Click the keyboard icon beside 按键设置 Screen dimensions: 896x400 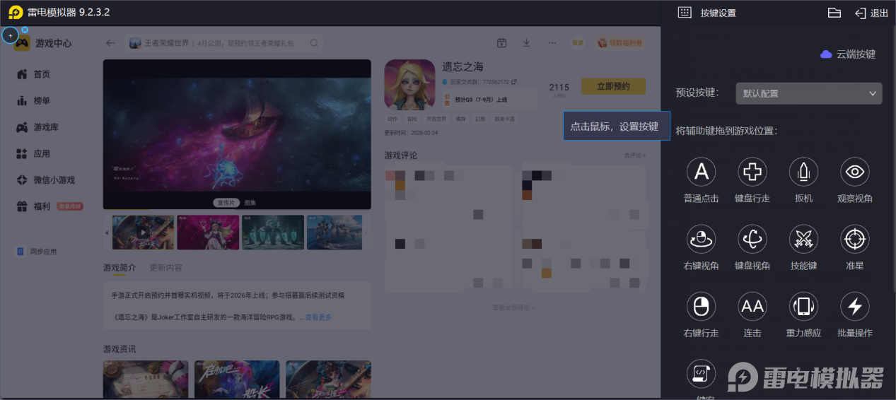click(x=684, y=13)
